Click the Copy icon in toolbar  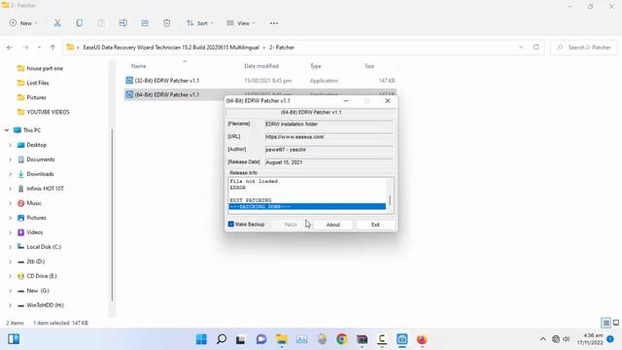[80, 23]
